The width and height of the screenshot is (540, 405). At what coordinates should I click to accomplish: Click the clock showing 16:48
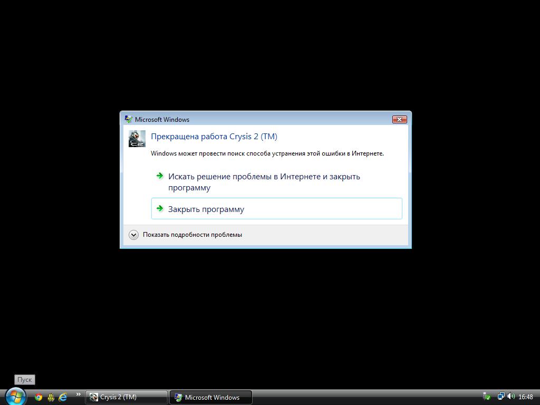coord(526,397)
